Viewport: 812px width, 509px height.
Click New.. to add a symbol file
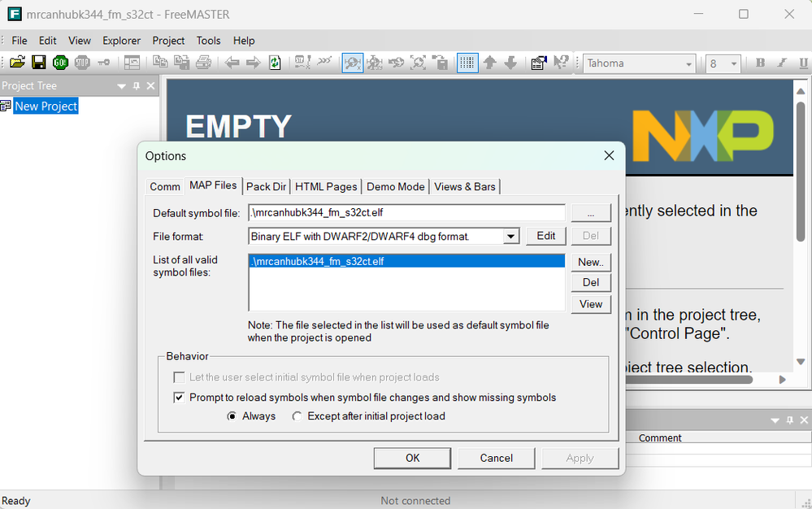pos(591,263)
